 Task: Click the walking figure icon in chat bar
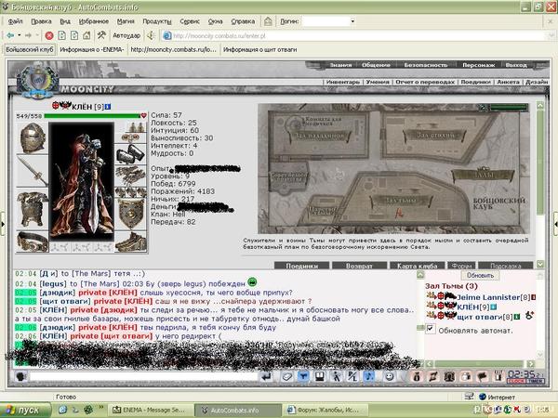click(x=336, y=376)
